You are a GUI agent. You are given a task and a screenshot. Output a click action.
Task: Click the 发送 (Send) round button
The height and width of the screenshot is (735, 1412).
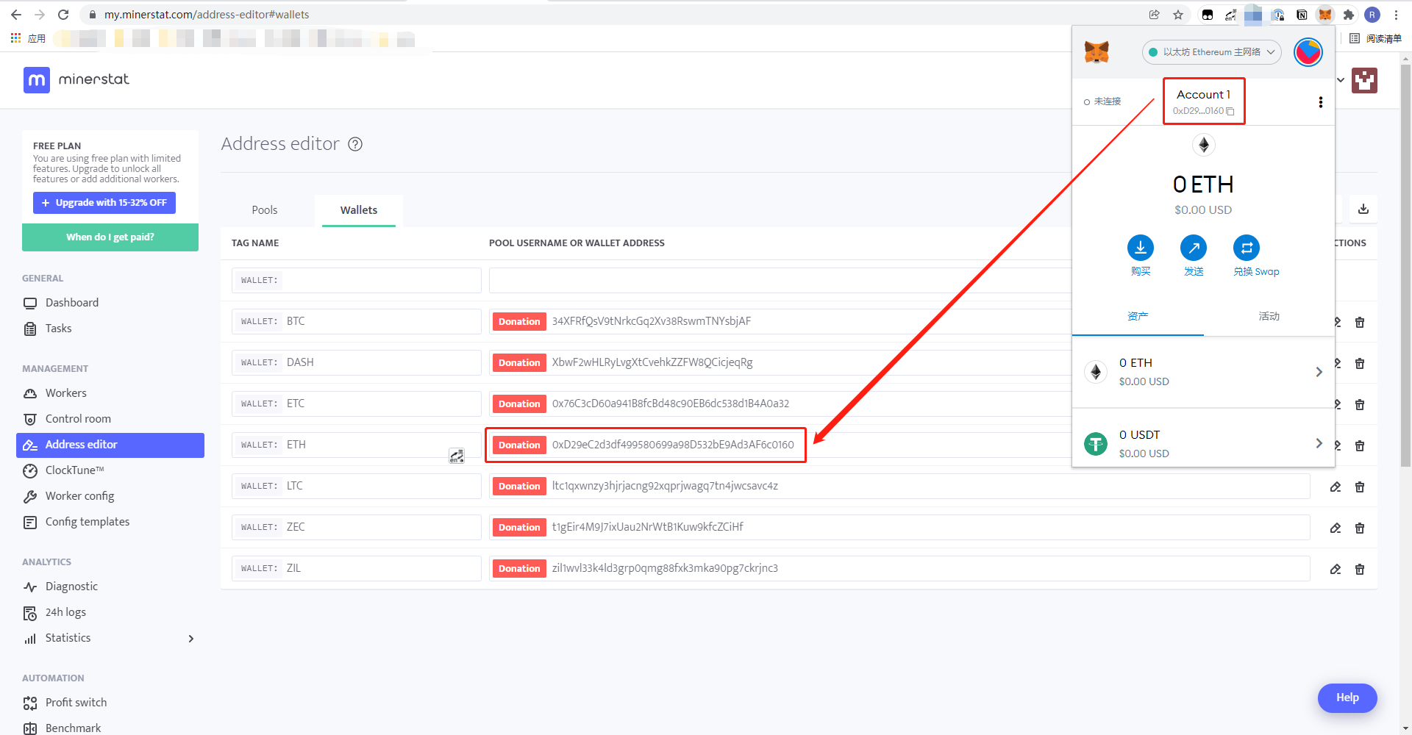(x=1194, y=248)
